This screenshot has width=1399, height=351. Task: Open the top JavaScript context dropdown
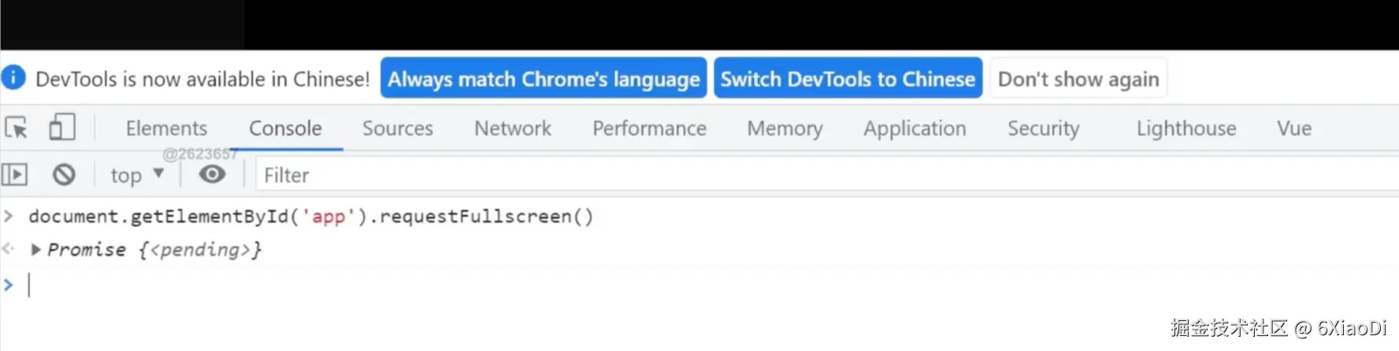click(136, 175)
